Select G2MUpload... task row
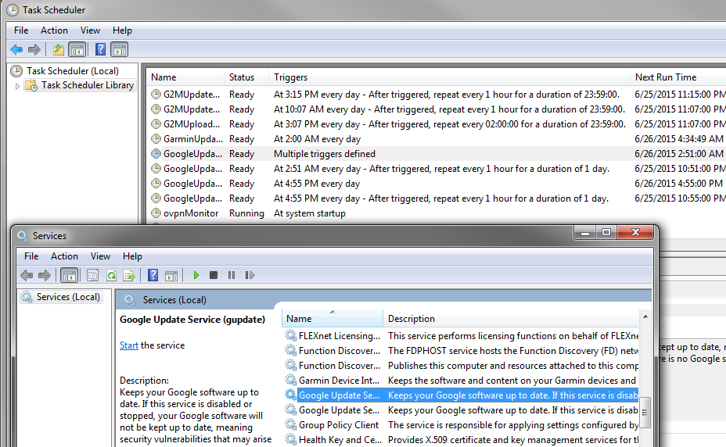726x447 pixels. click(x=437, y=124)
